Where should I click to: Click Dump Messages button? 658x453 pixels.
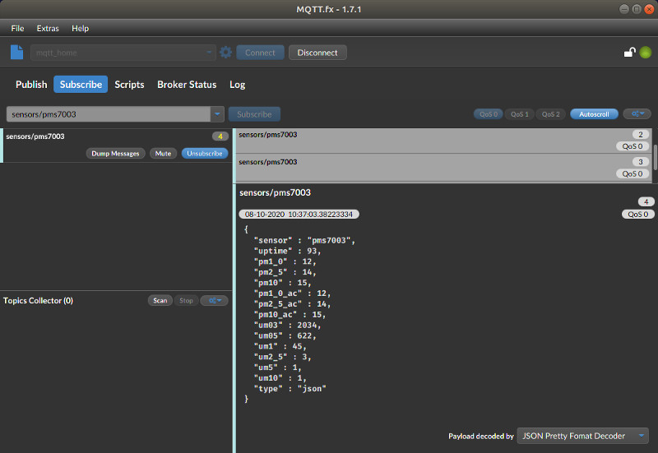pyautogui.click(x=115, y=154)
